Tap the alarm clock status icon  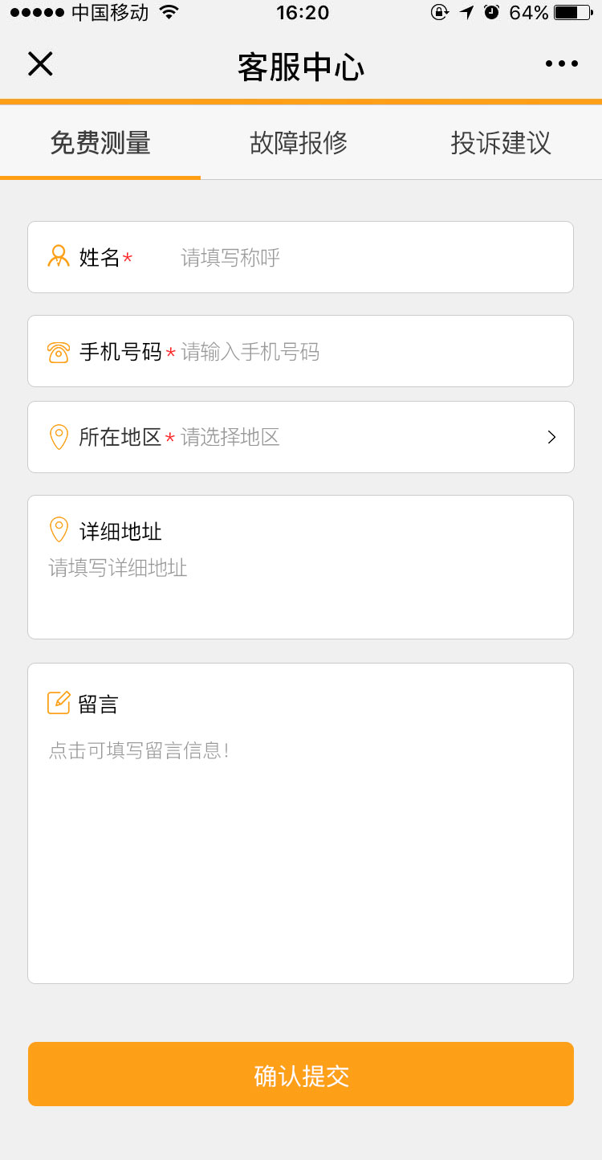[x=491, y=12]
